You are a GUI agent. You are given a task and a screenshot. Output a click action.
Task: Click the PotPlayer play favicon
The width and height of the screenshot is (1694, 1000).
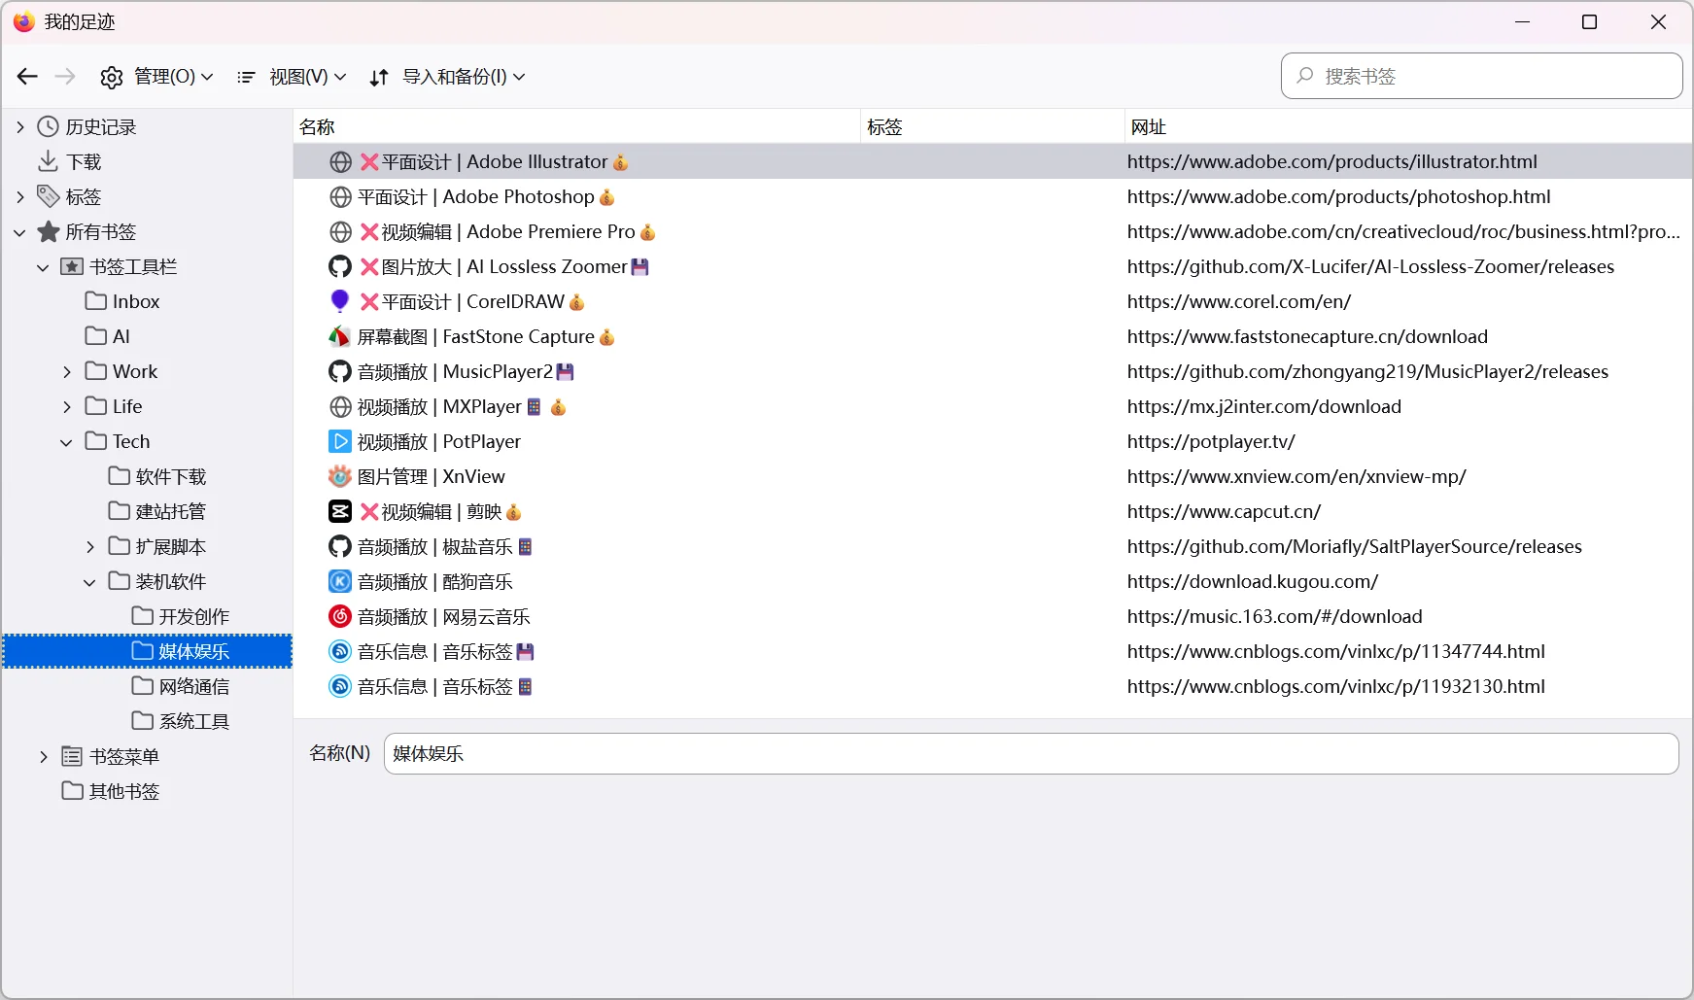(x=340, y=442)
